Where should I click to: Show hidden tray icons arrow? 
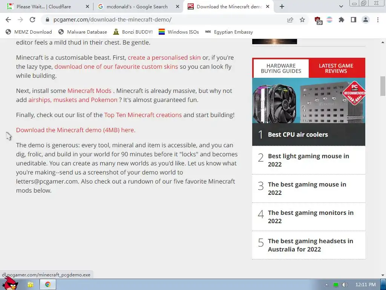326,285
